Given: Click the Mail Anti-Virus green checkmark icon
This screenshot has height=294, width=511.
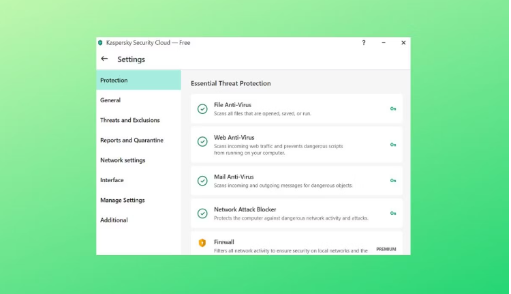Looking at the screenshot, I should (x=202, y=181).
